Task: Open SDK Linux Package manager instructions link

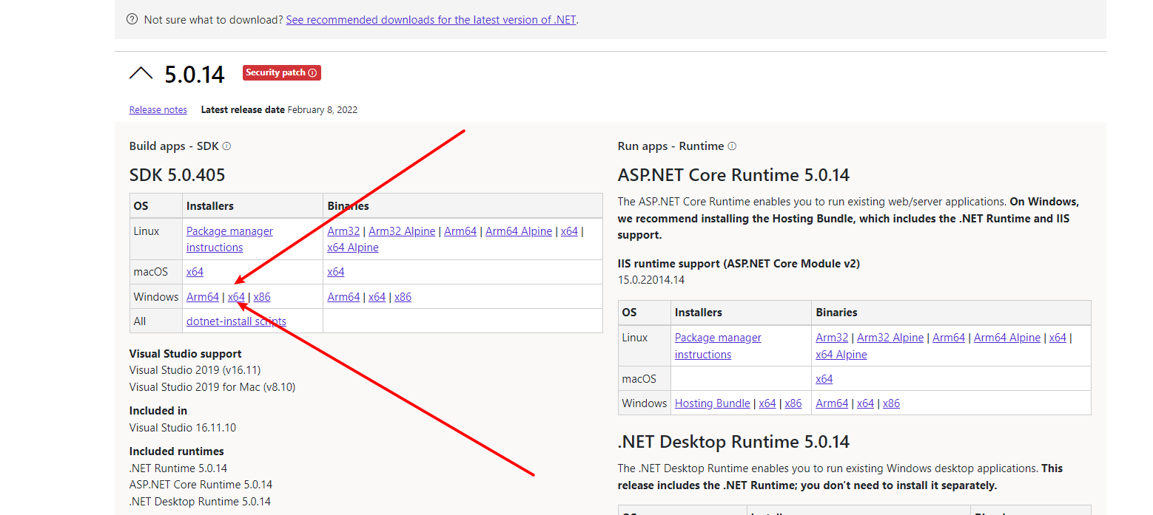Action: click(x=229, y=239)
